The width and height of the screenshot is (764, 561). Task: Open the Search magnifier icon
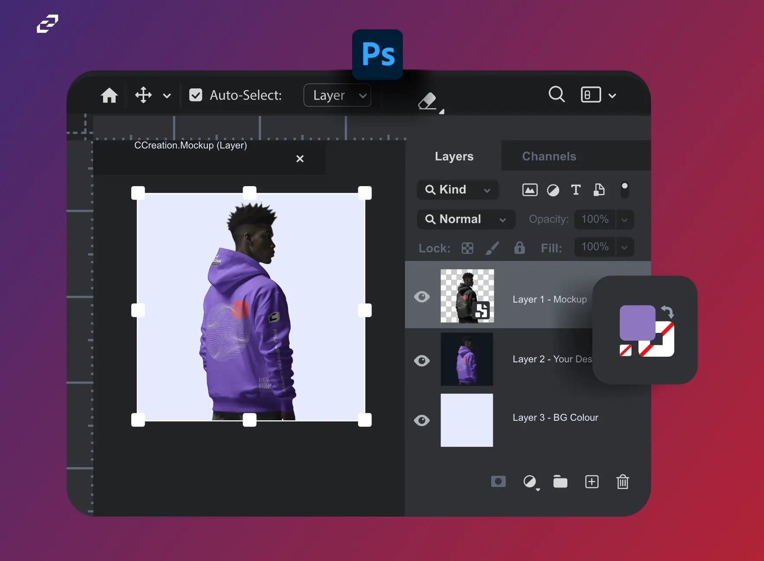[557, 94]
